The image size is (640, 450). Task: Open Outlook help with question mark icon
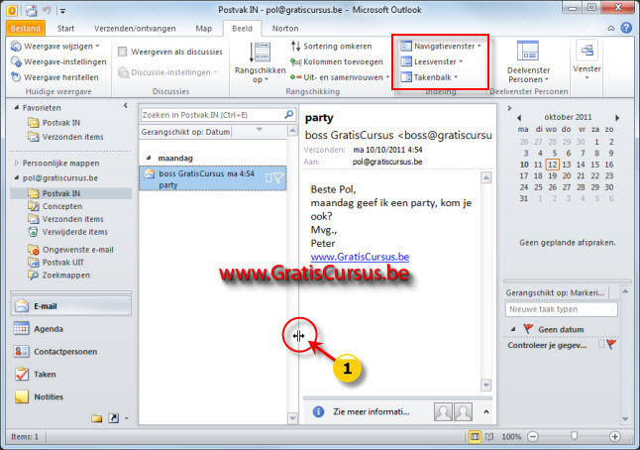[626, 28]
